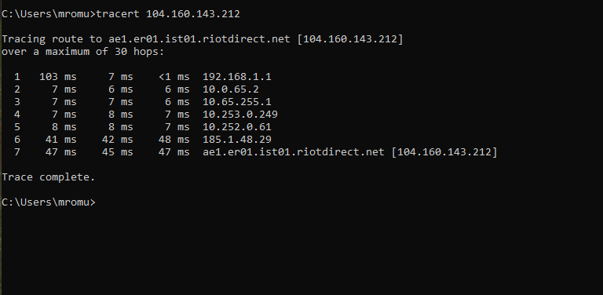Click the 103 ms latency value

pos(57,77)
